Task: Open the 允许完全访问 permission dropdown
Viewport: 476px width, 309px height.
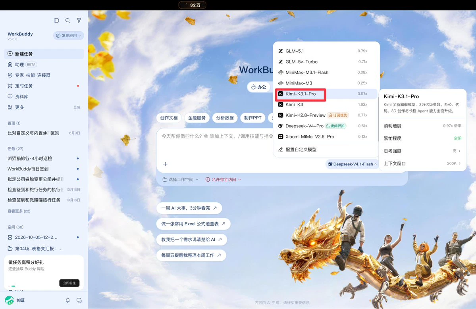Action: (223, 180)
